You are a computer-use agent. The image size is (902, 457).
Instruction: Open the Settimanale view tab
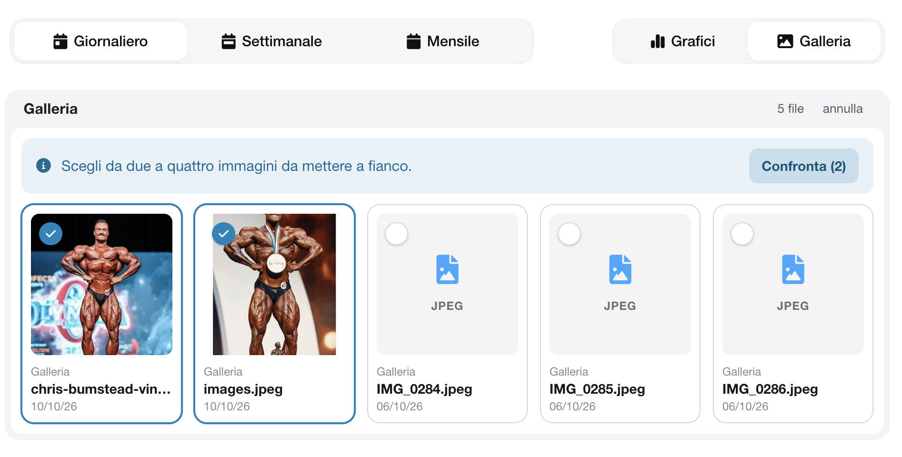(271, 41)
